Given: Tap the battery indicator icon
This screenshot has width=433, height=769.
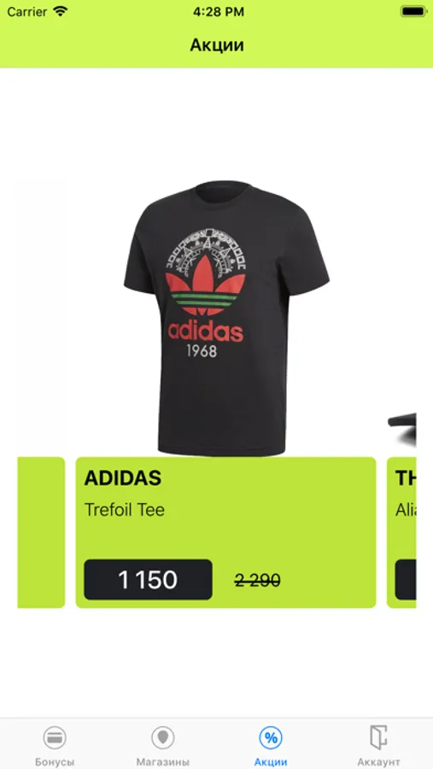Looking at the screenshot, I should coord(413,11).
